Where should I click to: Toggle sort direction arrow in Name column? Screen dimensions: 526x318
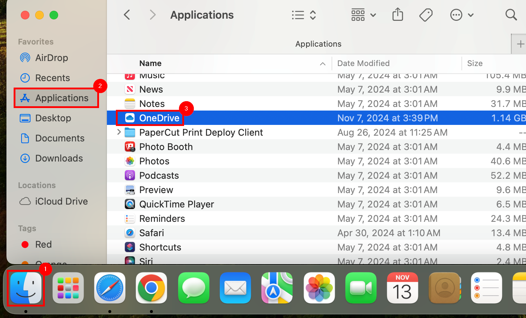323,64
